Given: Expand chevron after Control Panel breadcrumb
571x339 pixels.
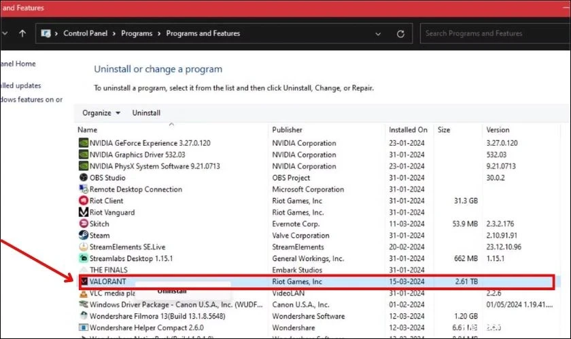Looking at the screenshot, I should [114, 33].
